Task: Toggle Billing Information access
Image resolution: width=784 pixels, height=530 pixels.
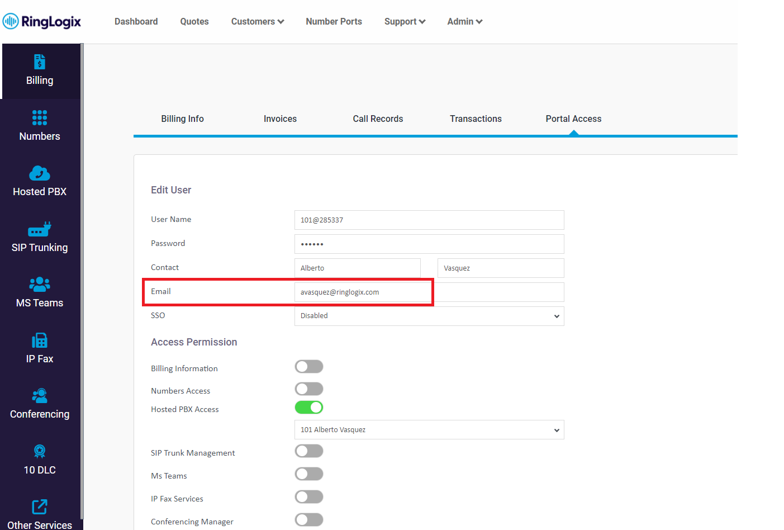Action: click(x=309, y=367)
